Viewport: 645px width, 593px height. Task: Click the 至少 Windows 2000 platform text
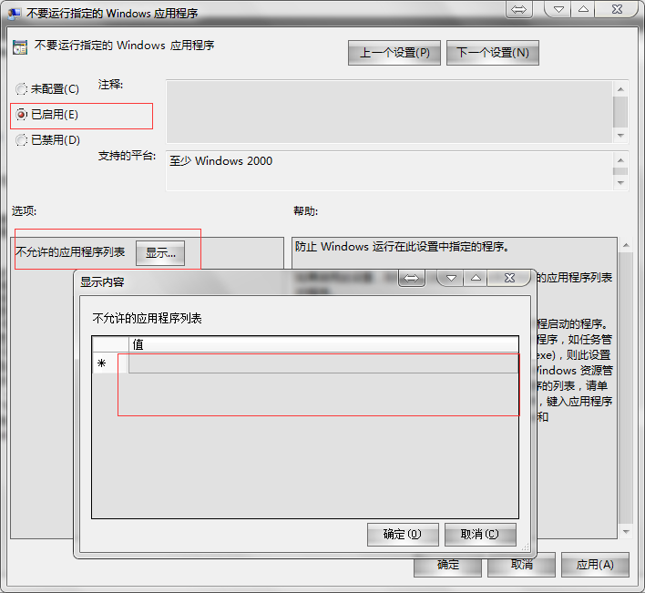[x=220, y=161]
